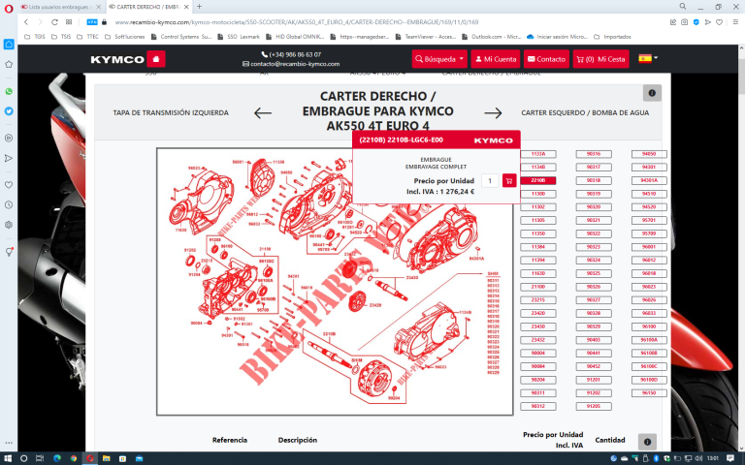
Task: Select part number 2210B in the list
Action: pos(538,180)
